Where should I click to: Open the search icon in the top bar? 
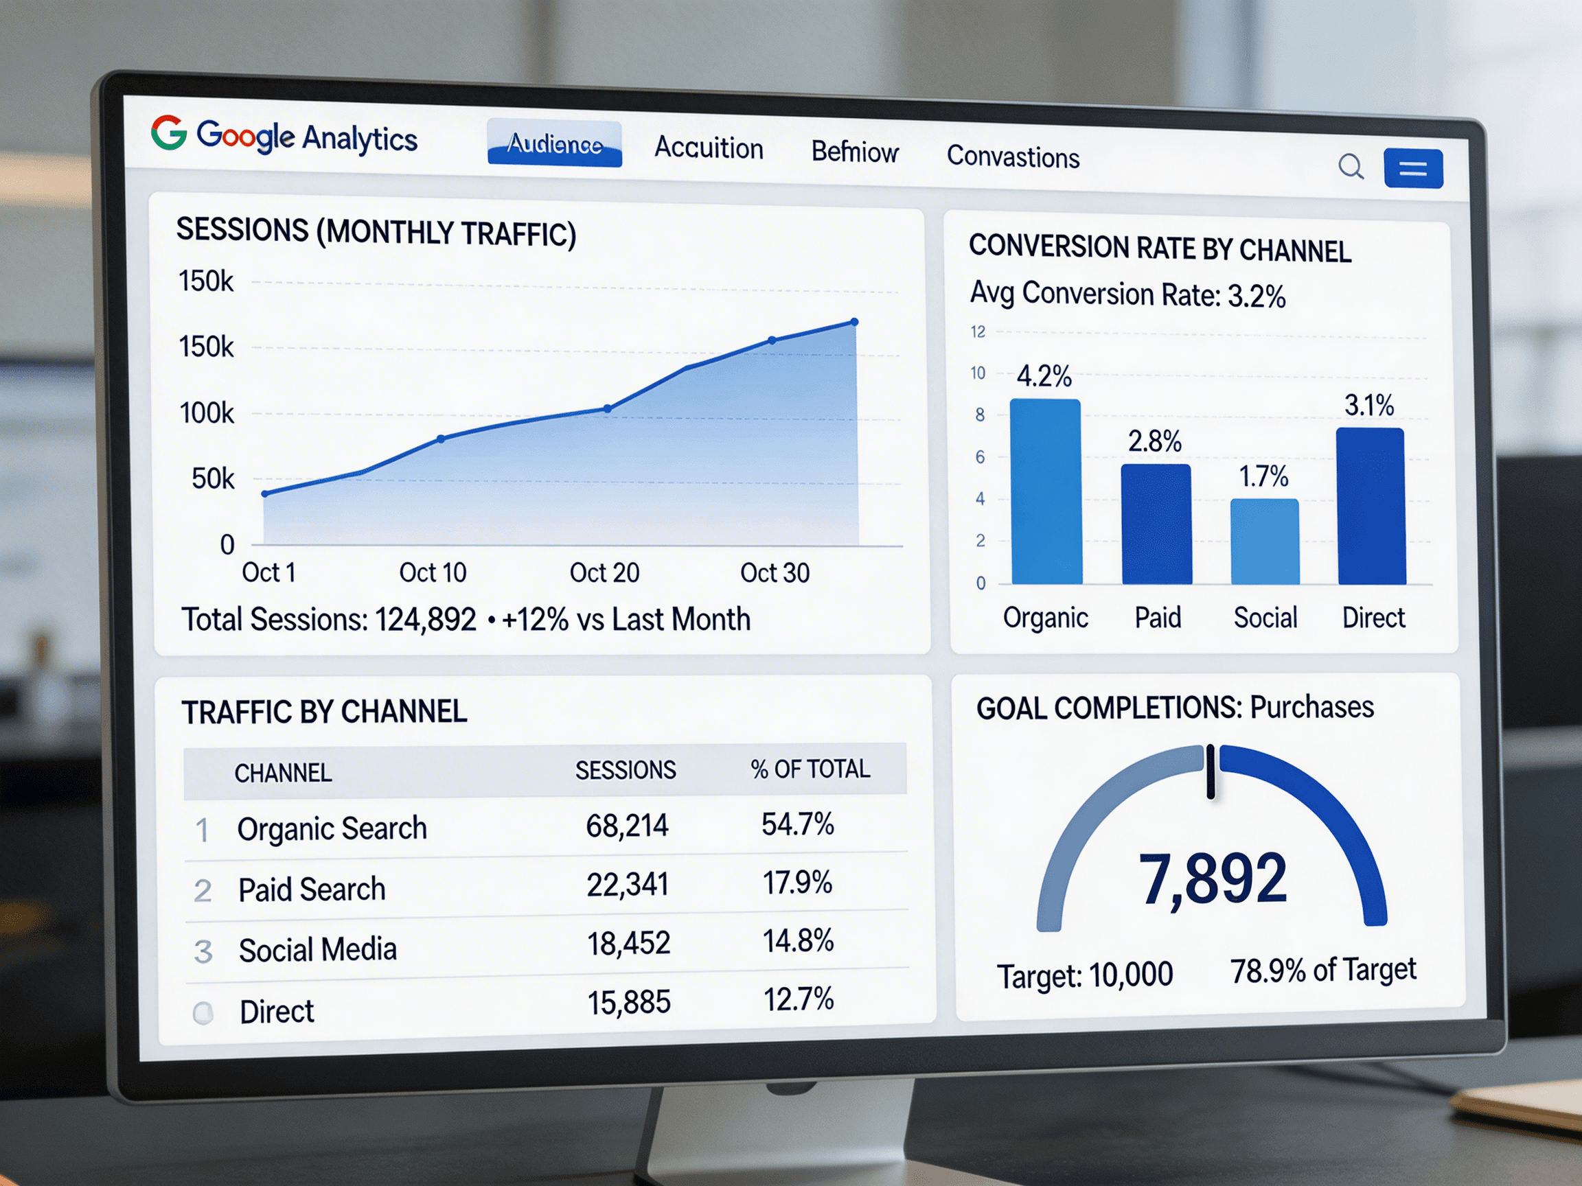point(1351,167)
